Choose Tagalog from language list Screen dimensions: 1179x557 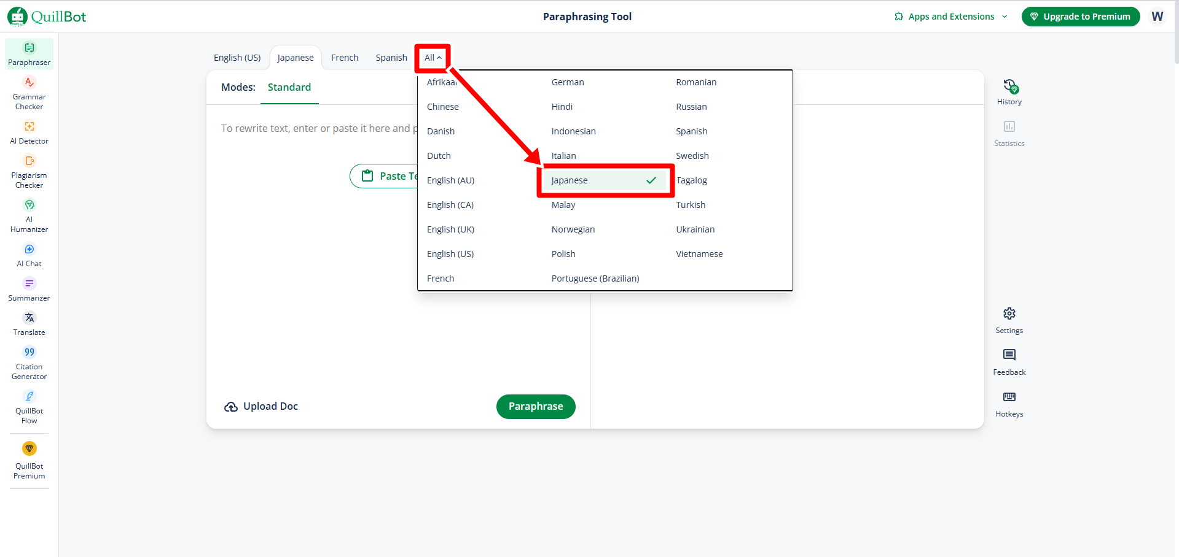(x=730, y=180)
